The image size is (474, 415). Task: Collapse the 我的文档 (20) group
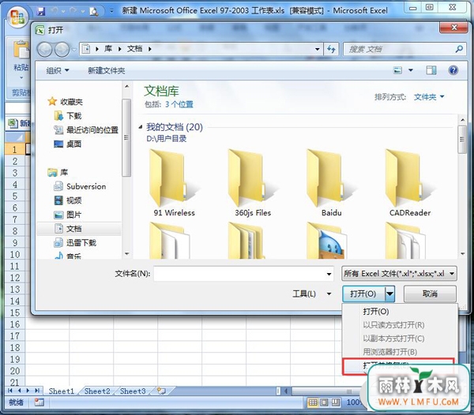pyautogui.click(x=141, y=127)
